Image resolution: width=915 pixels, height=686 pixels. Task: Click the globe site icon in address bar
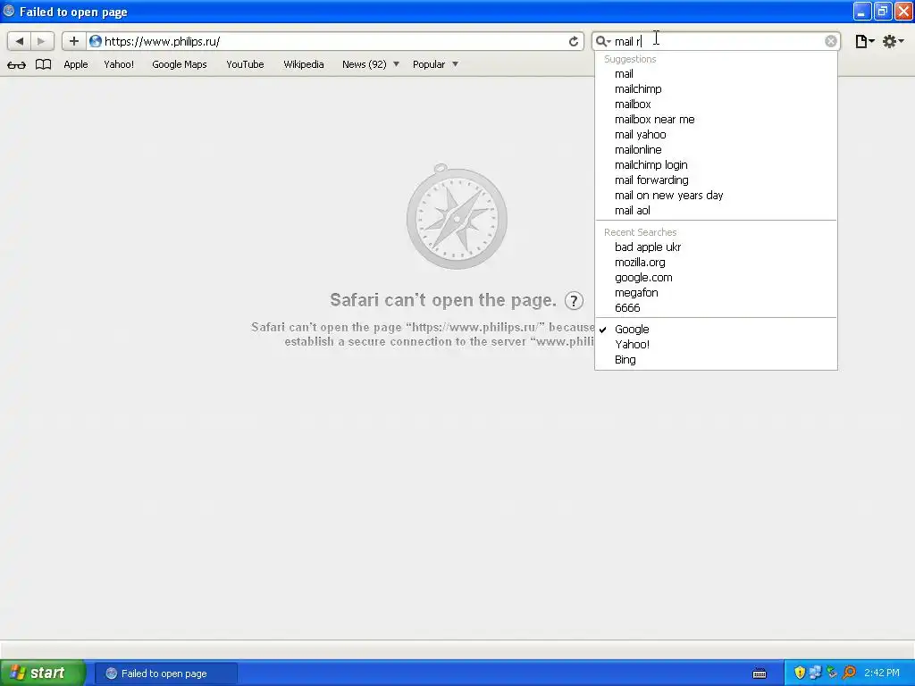[x=95, y=41]
